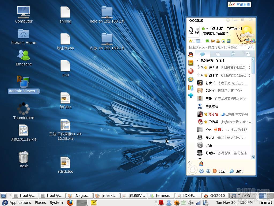Open the mail icon showing 10
Screen dimensions: 274x206
click(200, 41)
